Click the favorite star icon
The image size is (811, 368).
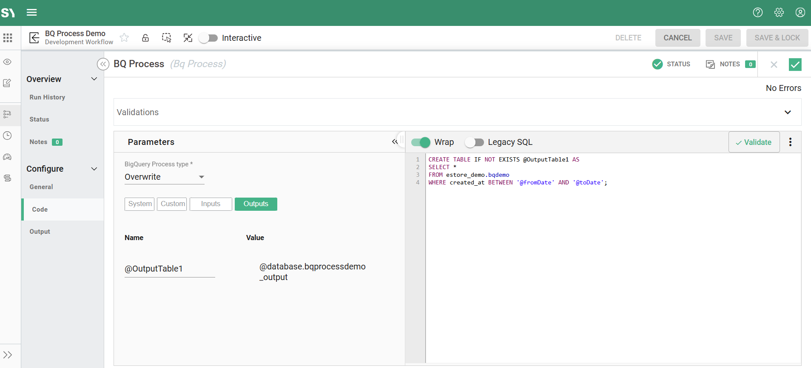pos(124,38)
